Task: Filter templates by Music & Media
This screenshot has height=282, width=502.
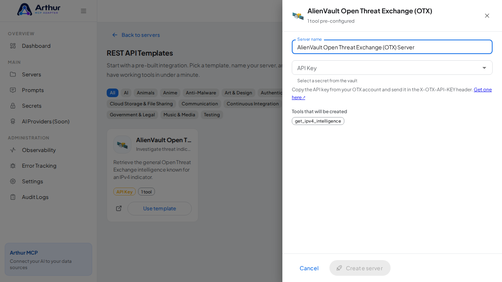Action: [179, 115]
